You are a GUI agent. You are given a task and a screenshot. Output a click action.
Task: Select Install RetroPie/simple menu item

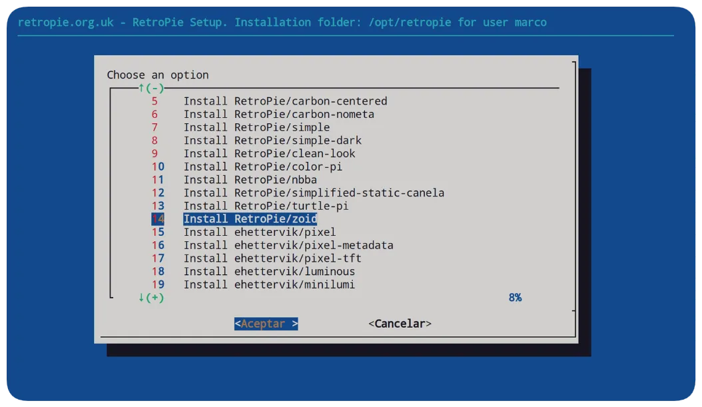click(x=256, y=127)
